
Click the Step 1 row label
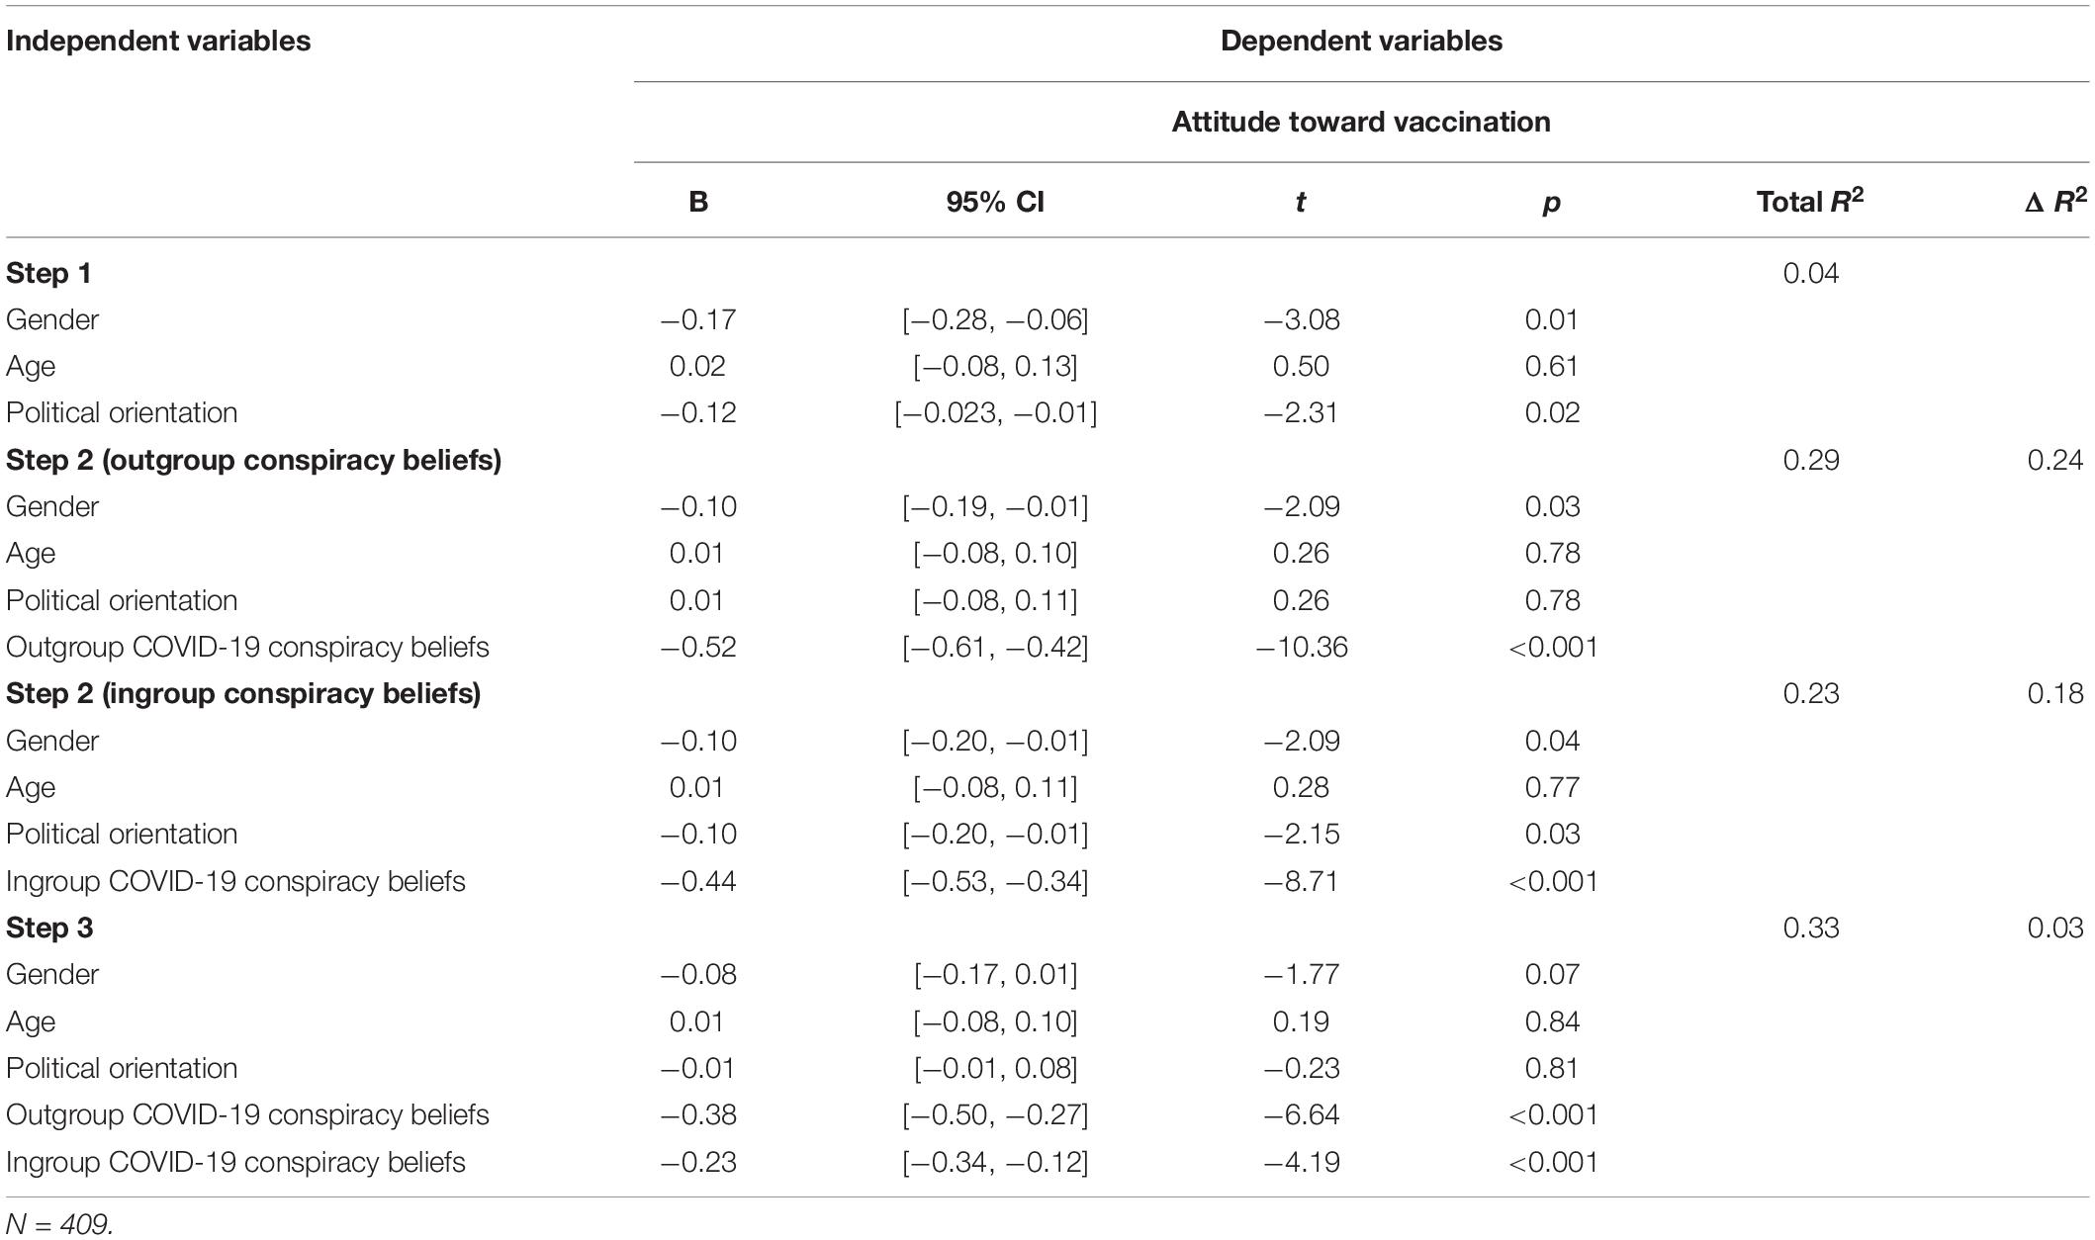(x=48, y=274)
